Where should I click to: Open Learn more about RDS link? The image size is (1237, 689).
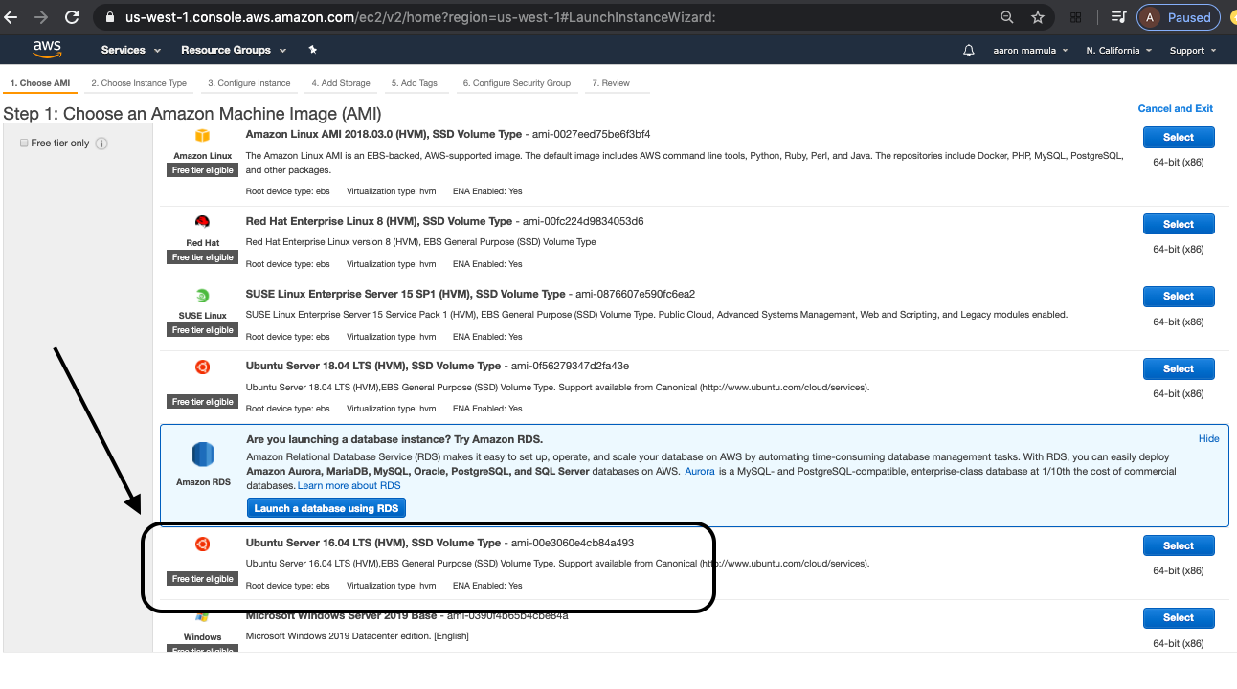349,486
